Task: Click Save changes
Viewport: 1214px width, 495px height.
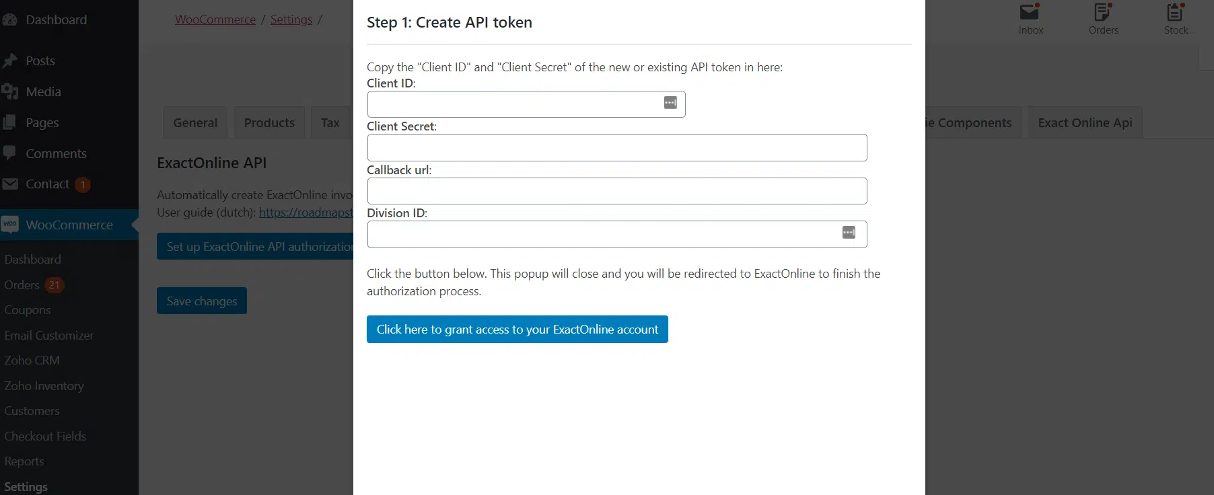Action: (x=201, y=301)
